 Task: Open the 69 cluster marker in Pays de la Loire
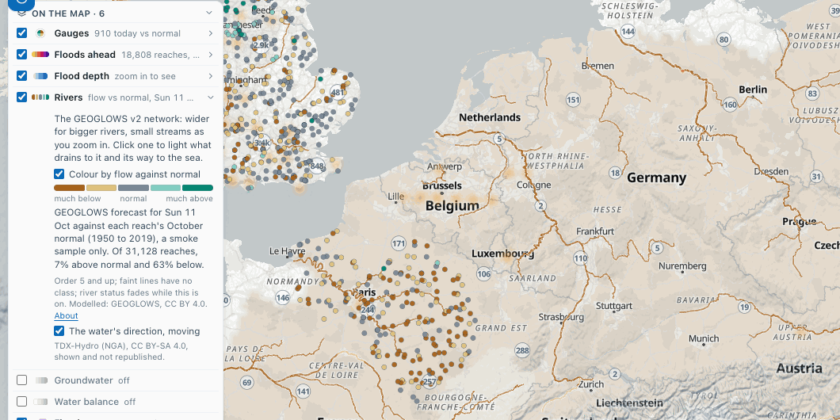246,383
